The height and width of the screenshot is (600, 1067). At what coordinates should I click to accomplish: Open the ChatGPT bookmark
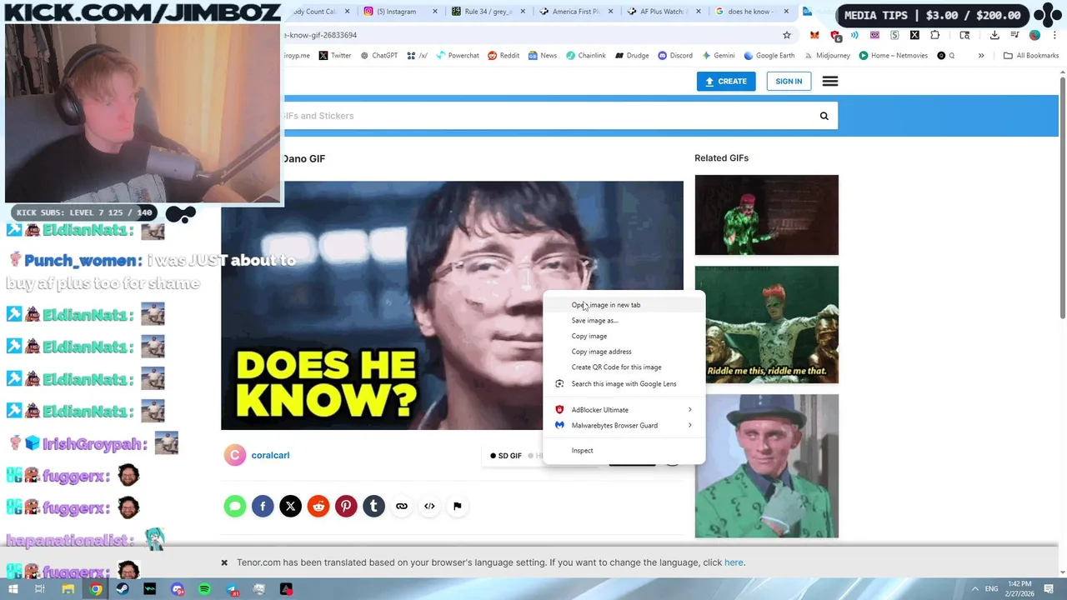[x=379, y=56]
